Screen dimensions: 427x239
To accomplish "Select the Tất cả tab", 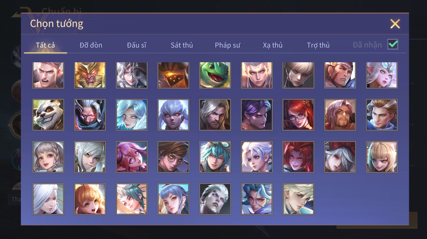I will click(x=45, y=45).
